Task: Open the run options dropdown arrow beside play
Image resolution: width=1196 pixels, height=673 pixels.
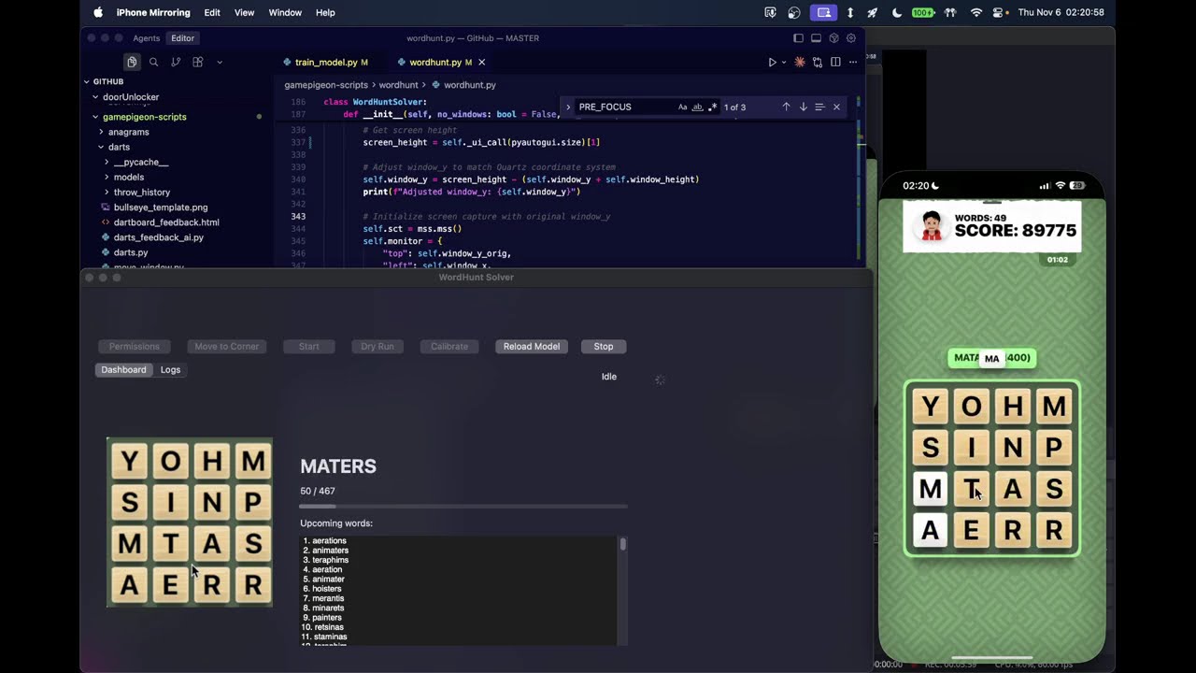Action: tap(783, 62)
